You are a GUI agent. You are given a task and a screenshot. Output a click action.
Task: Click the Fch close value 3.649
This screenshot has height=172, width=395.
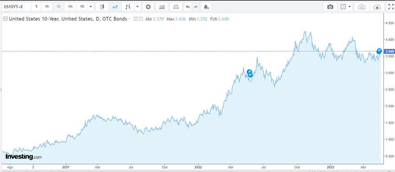tap(223, 19)
